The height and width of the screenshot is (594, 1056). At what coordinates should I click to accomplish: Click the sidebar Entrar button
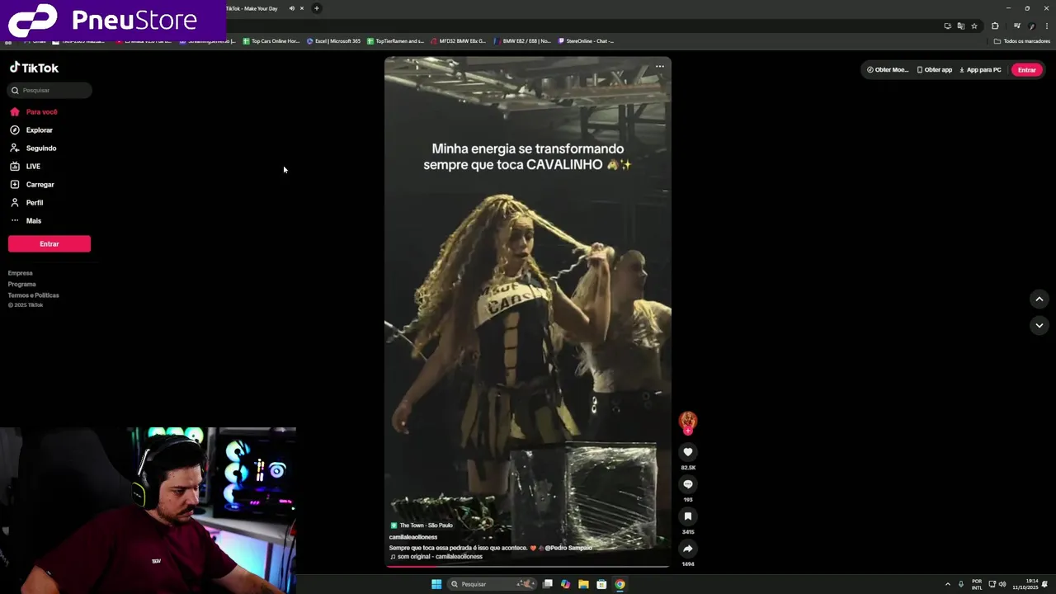tap(49, 243)
